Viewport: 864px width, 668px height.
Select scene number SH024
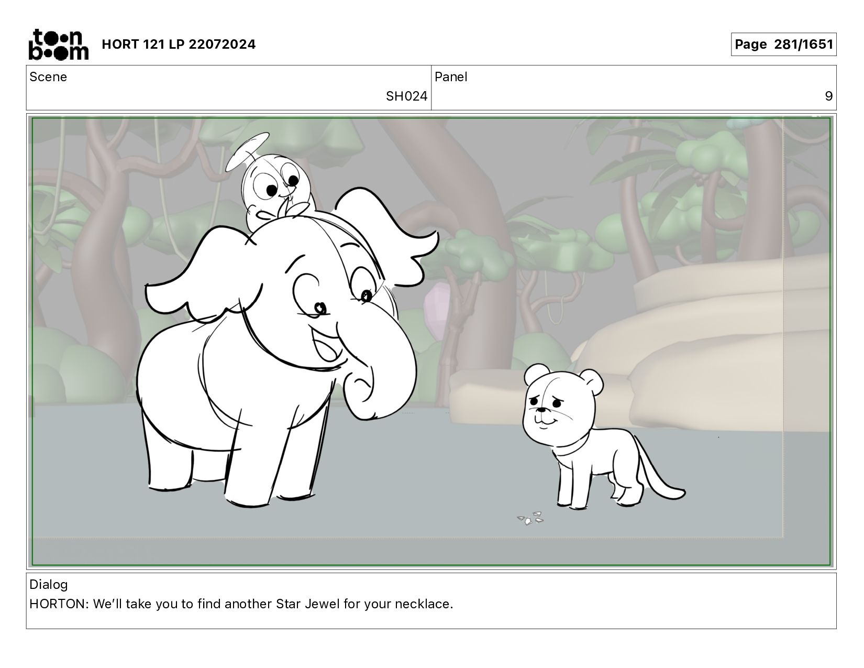pyautogui.click(x=406, y=96)
